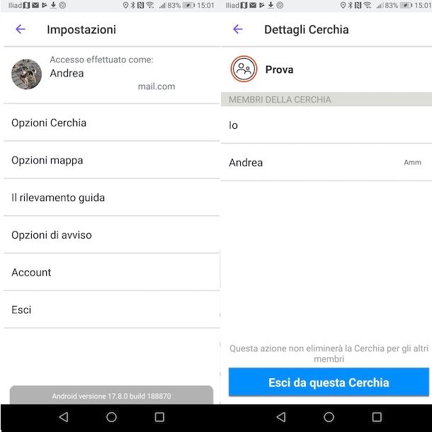
Task: Tap Android back button on right phone
Action: coord(281,417)
